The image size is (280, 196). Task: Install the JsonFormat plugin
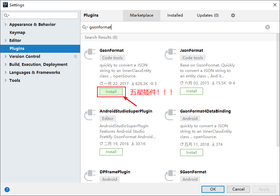192,91
